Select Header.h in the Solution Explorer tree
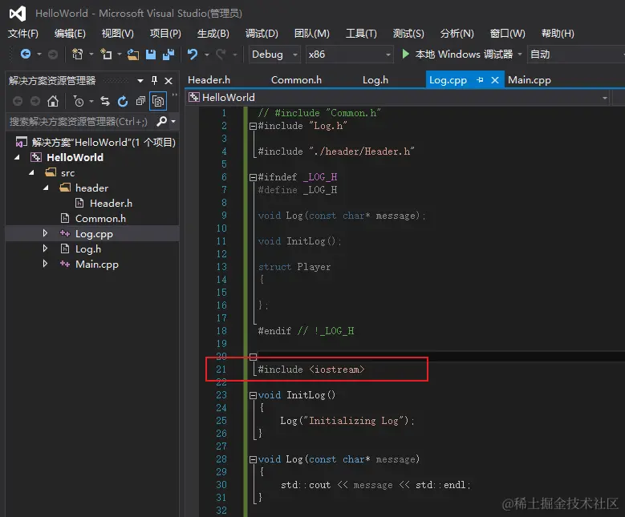The width and height of the screenshot is (625, 517). 111,203
